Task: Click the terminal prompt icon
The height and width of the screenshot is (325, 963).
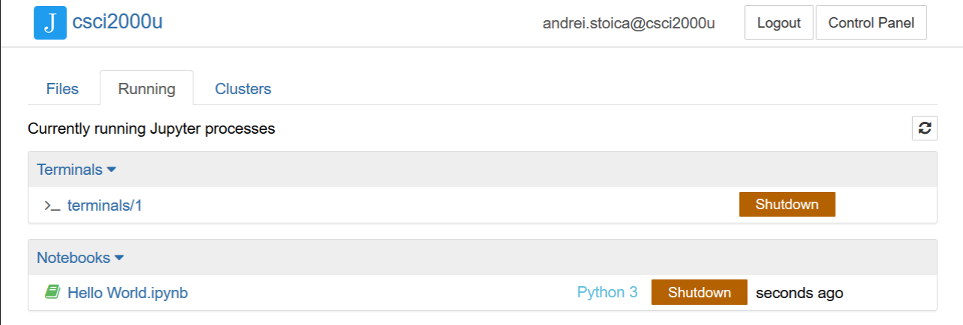Action: [52, 205]
